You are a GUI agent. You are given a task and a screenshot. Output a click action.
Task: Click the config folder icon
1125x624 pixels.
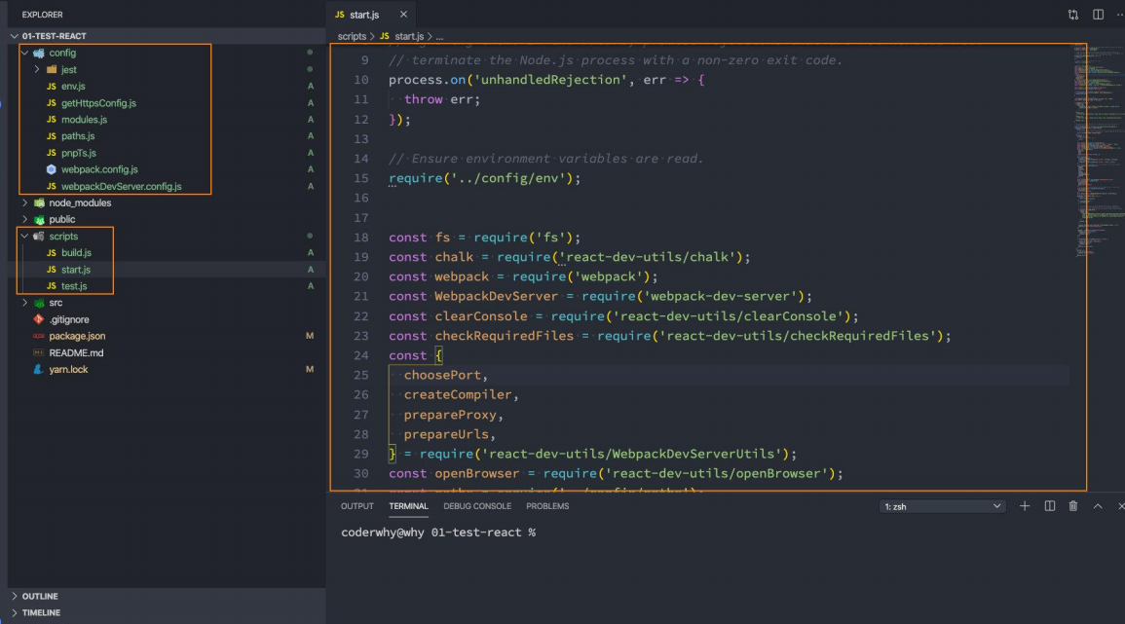(x=39, y=53)
